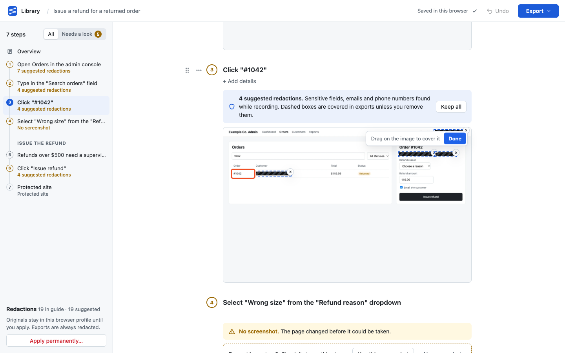This screenshot has height=353, width=565.
Task: Open the Export dropdown
Action: [x=538, y=11]
